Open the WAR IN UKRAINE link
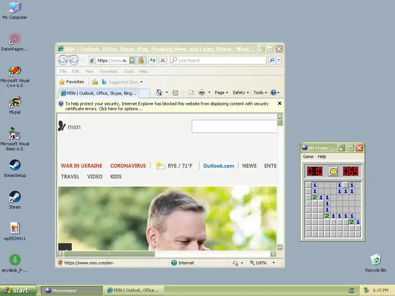Screen dimensions: 395x296 pos(81,166)
